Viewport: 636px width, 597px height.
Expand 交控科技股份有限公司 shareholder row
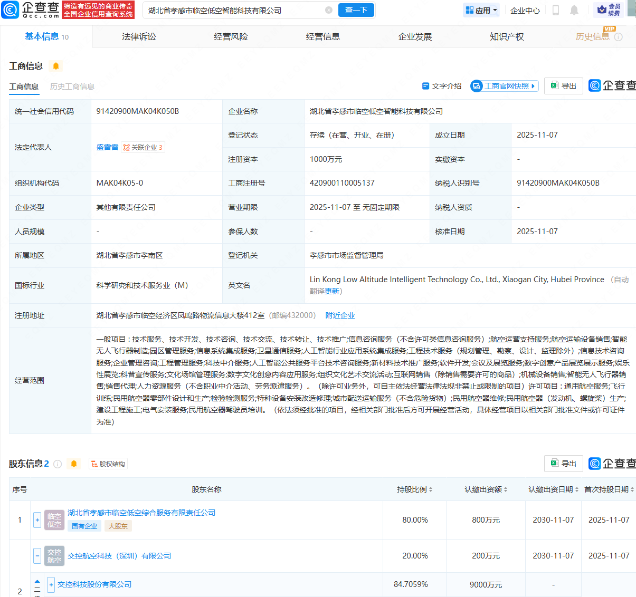coord(51,584)
